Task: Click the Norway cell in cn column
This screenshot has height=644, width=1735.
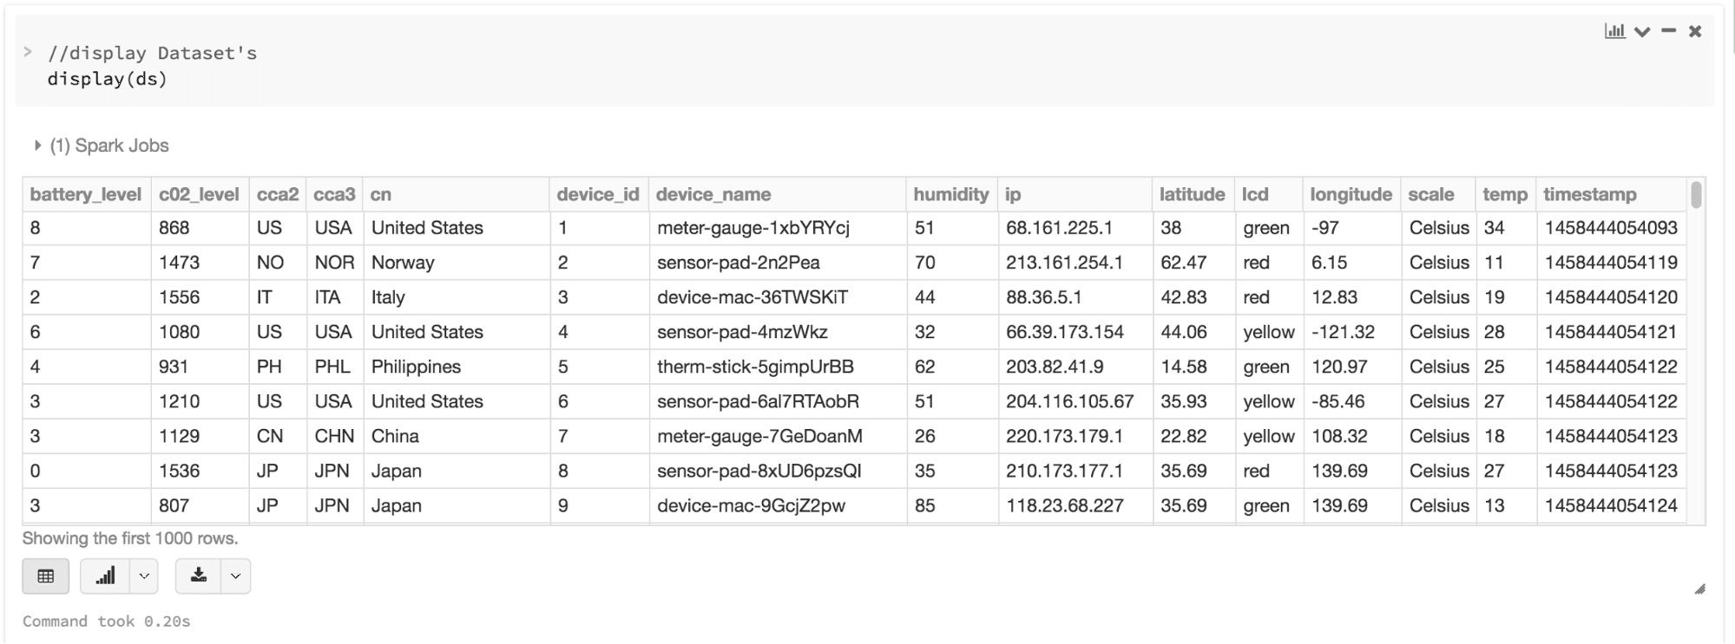Action: click(403, 263)
